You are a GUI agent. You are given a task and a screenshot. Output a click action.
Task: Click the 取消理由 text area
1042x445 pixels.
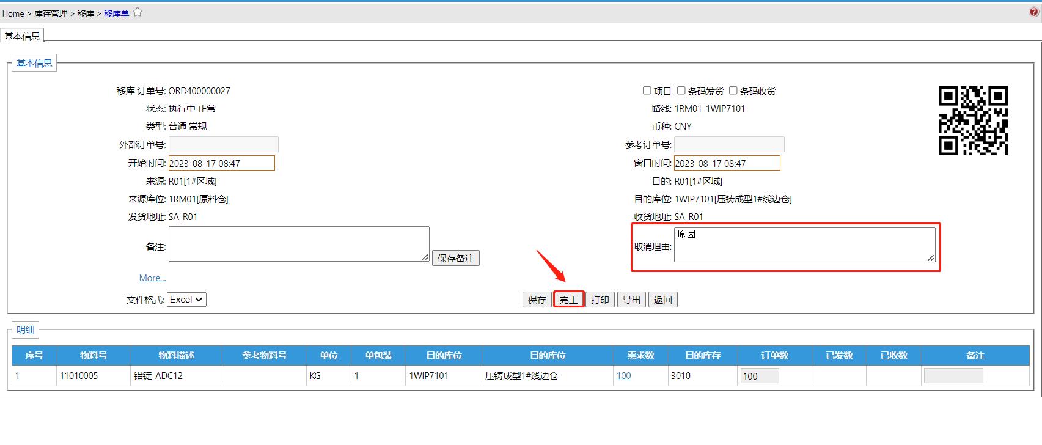(805, 245)
